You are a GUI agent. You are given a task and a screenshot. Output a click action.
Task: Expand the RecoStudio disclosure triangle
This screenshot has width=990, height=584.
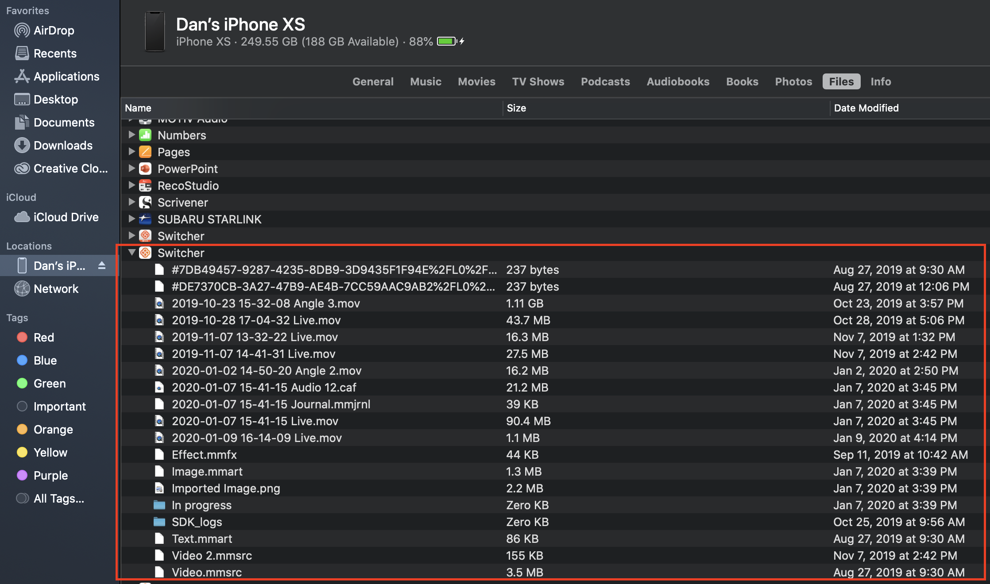pyautogui.click(x=131, y=184)
